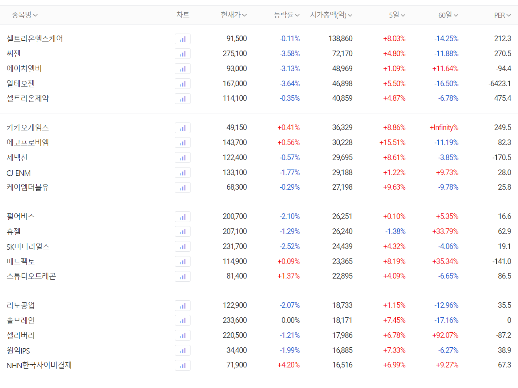Open stock 리노공업
518x388 pixels.
click(x=21, y=305)
